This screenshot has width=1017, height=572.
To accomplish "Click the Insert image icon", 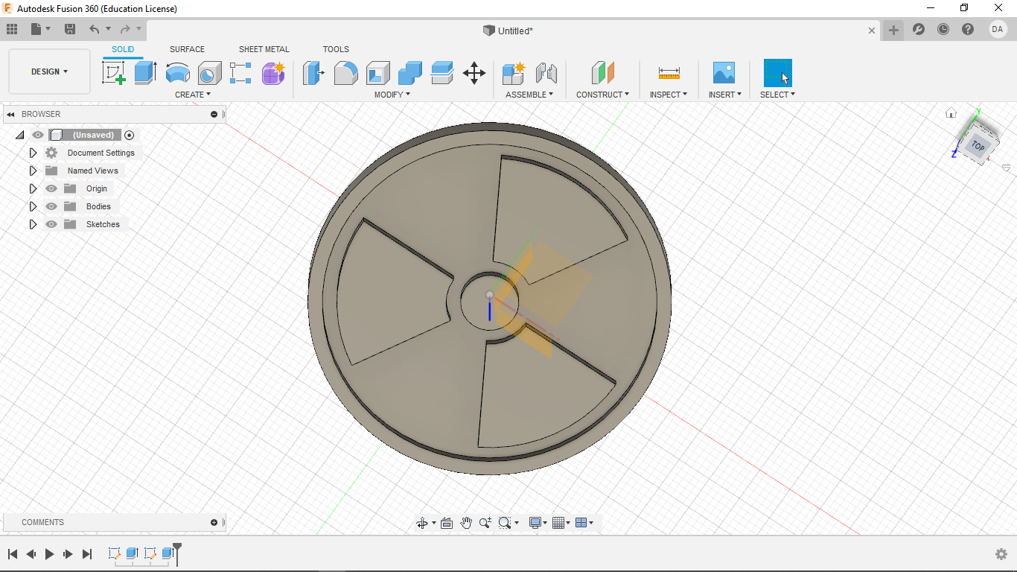I will (724, 73).
